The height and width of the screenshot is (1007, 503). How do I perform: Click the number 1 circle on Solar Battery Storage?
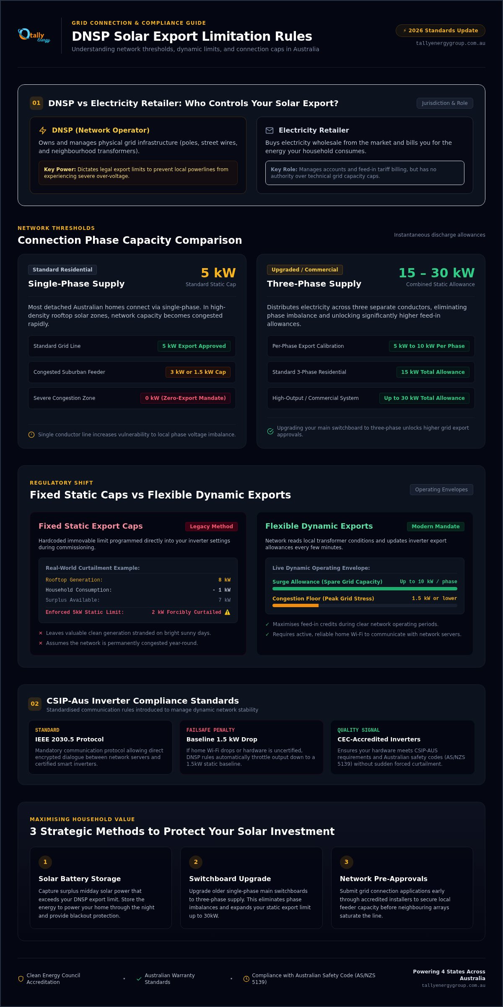tap(45, 862)
